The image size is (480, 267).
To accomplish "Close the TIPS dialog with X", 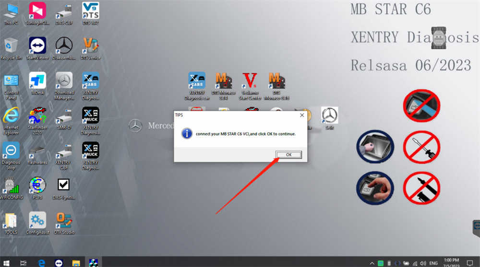I will tap(301, 115).
